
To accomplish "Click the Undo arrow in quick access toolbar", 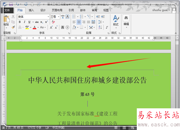I will 18,4.
